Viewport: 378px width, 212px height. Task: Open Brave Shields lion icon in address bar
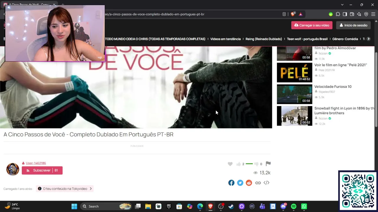(x=293, y=14)
